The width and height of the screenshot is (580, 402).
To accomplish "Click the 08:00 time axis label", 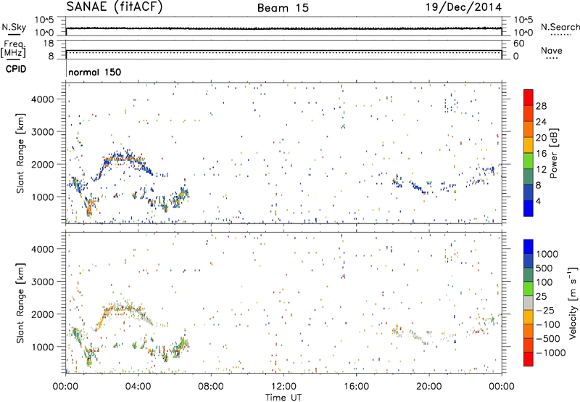I will [x=211, y=387].
